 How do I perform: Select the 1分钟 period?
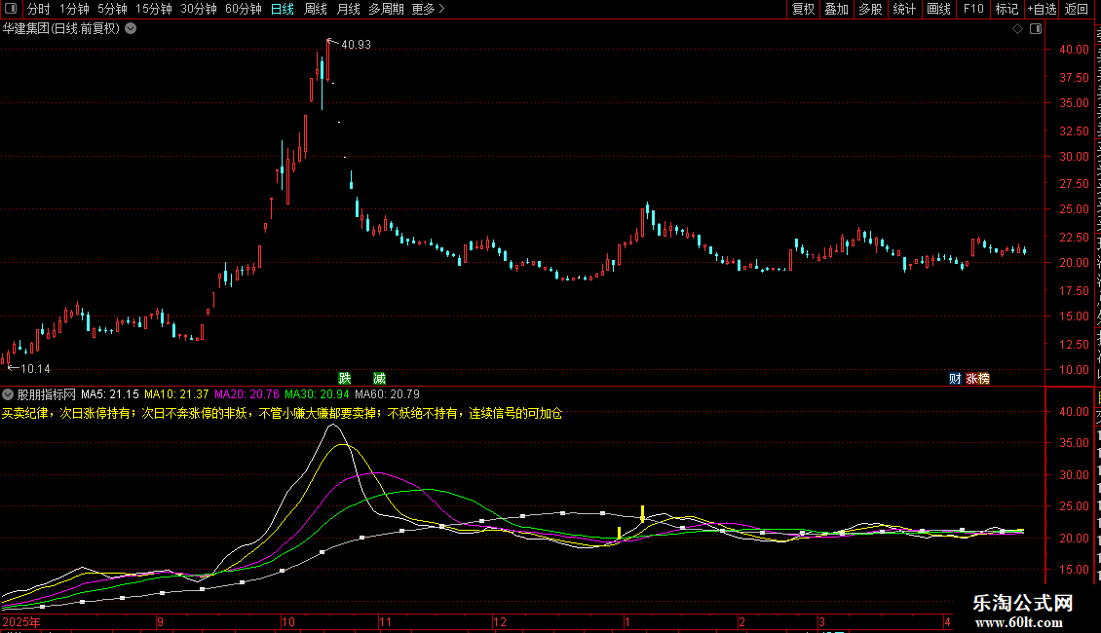pyautogui.click(x=74, y=9)
